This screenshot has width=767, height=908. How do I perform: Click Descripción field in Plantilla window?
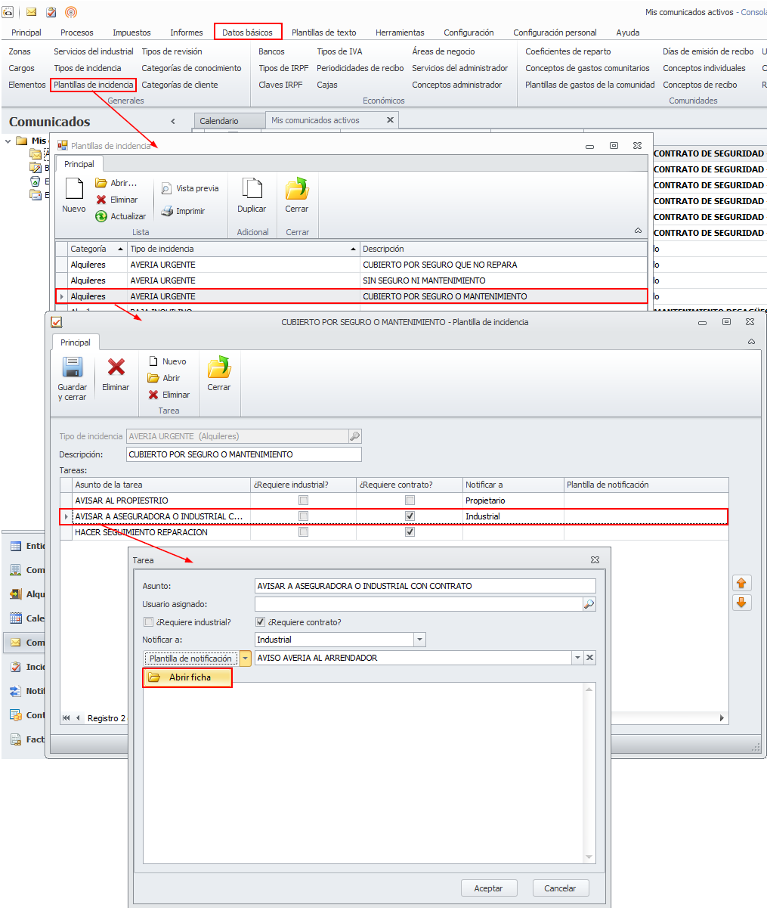[x=244, y=454]
